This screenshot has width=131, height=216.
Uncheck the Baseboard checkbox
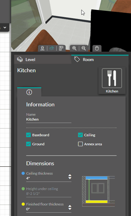point(28,135)
